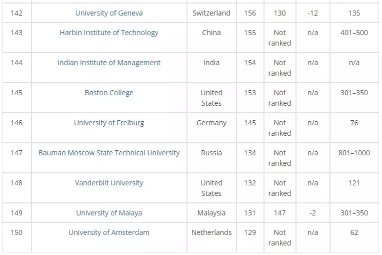
Task: Select the Switzerland country cell
Action: pos(211,13)
